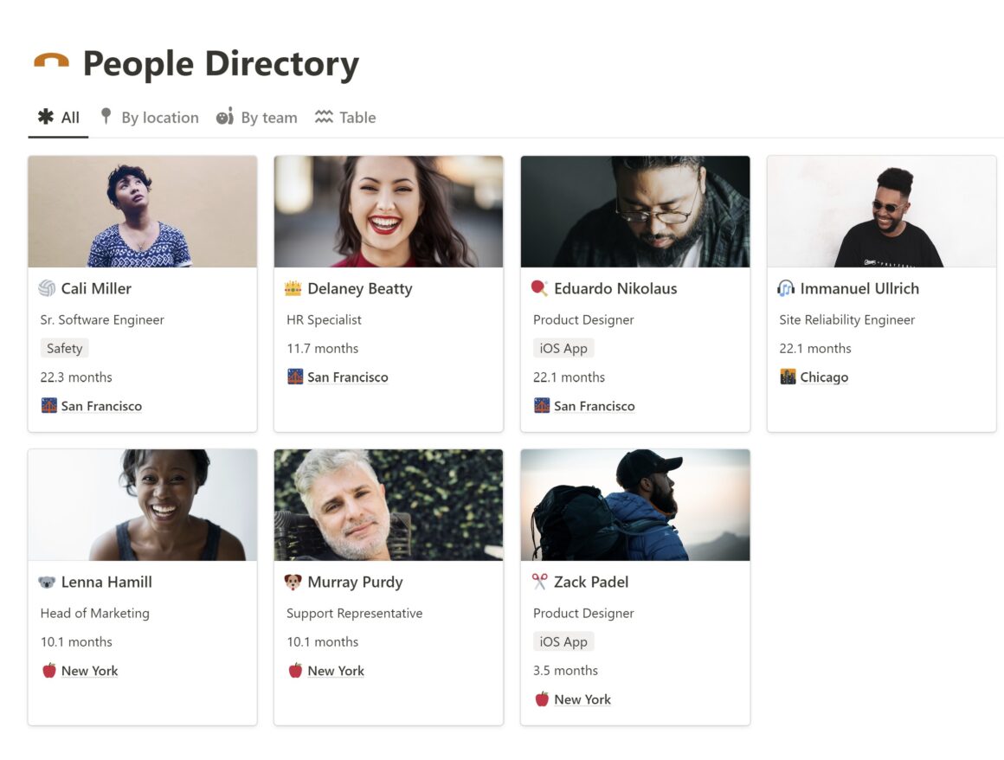Follow the San Francisco link on Delaney Beatty's card
The height and width of the screenshot is (760, 1004).
pyautogui.click(x=348, y=377)
